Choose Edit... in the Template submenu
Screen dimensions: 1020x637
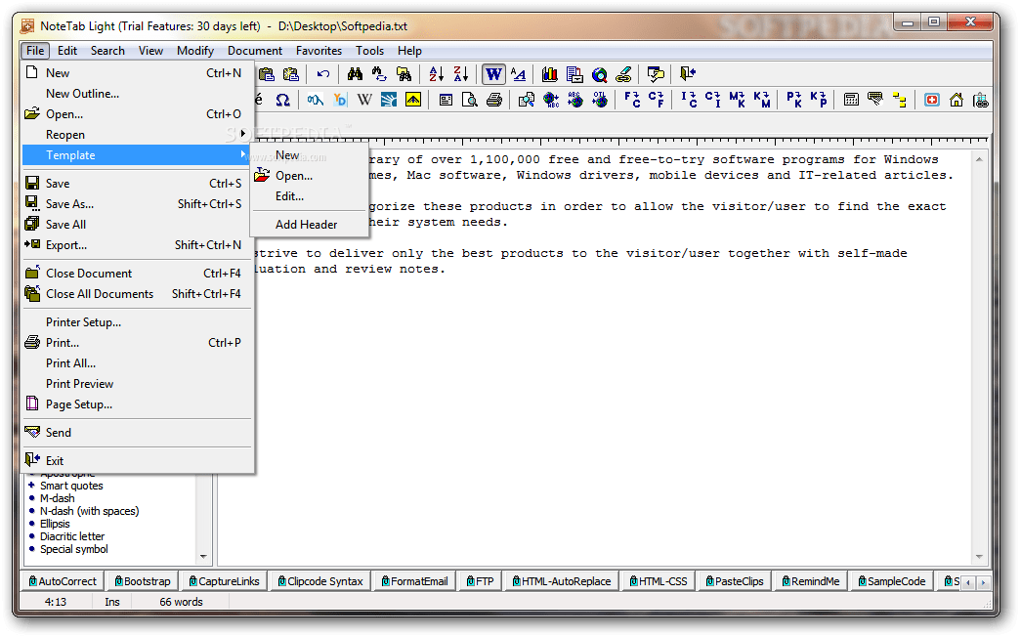(289, 195)
